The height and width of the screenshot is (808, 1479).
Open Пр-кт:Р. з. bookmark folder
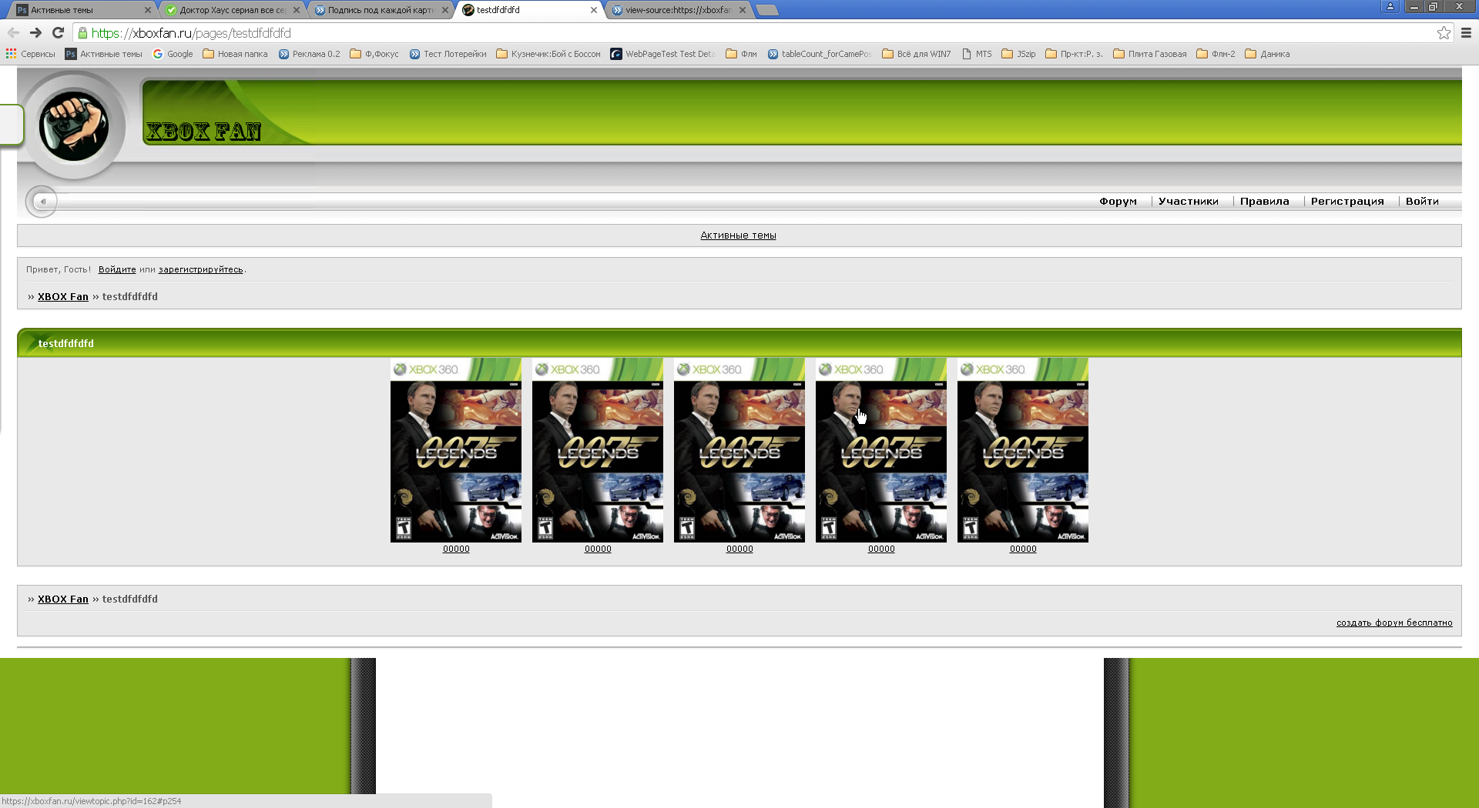[1075, 54]
